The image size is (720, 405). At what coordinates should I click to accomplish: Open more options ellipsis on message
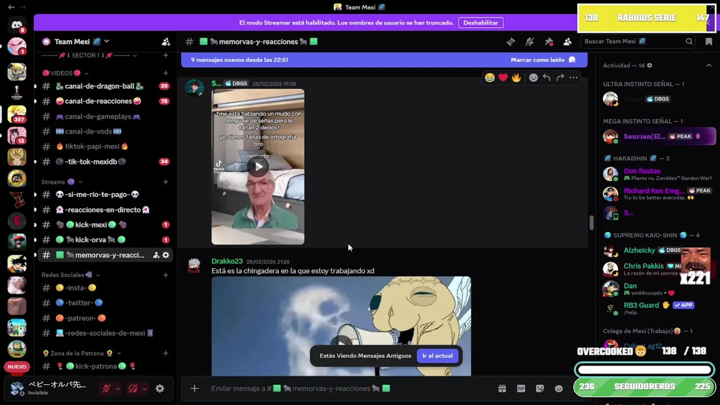[x=573, y=78]
